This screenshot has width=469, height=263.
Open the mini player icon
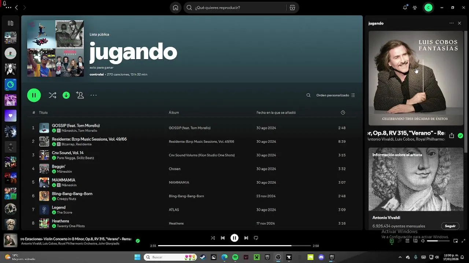coord(455,241)
